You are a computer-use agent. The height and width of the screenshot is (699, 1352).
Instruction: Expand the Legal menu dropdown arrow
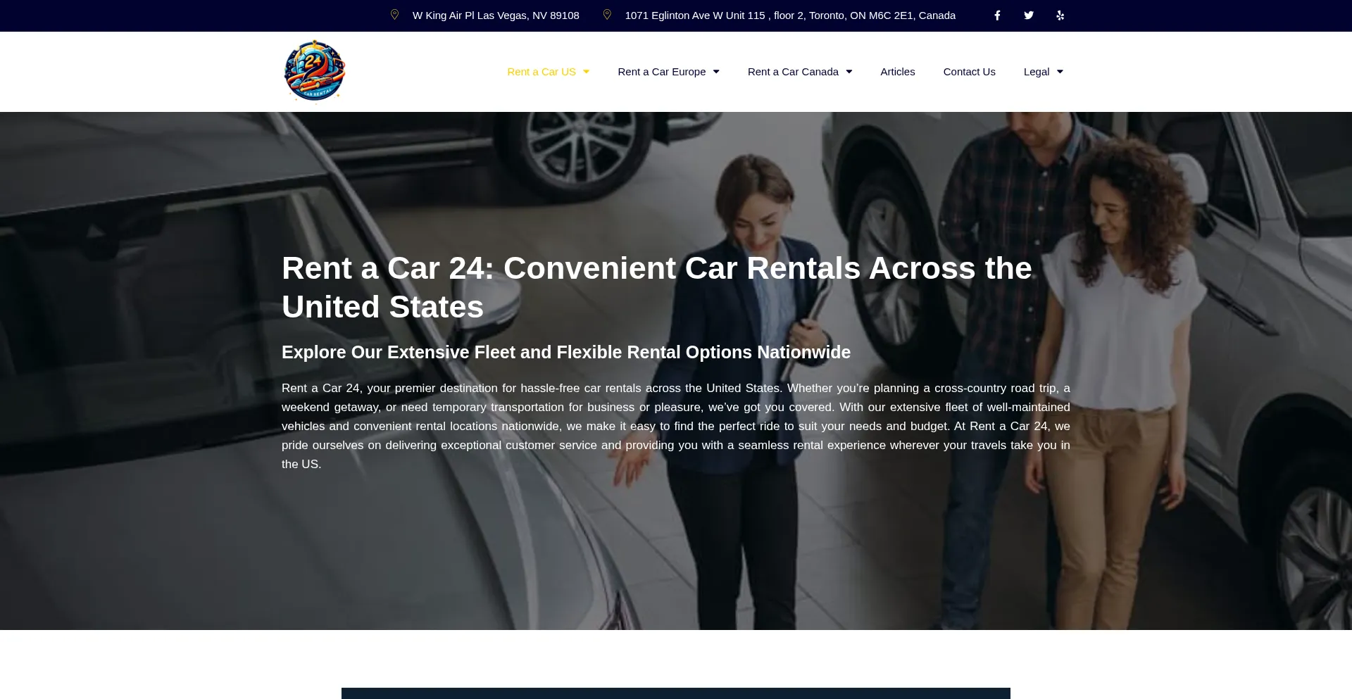(1060, 72)
